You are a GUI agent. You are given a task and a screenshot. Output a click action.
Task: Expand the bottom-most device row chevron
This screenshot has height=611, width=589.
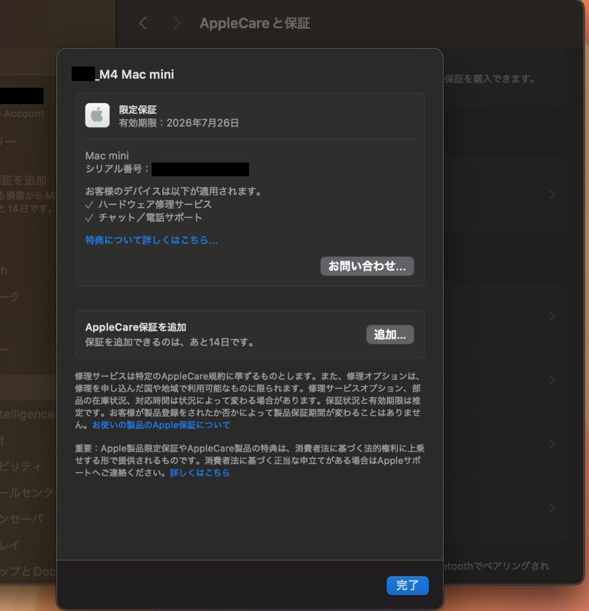[552, 507]
